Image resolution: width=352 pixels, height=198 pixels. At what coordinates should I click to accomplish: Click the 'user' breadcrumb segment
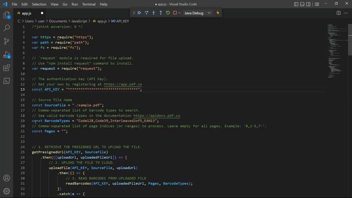pyautogui.click(x=41, y=21)
